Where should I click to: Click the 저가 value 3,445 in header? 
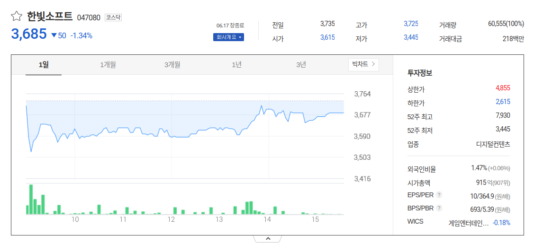tap(411, 38)
